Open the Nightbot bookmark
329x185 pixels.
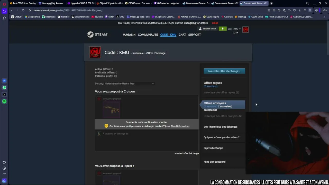[x=63, y=17]
